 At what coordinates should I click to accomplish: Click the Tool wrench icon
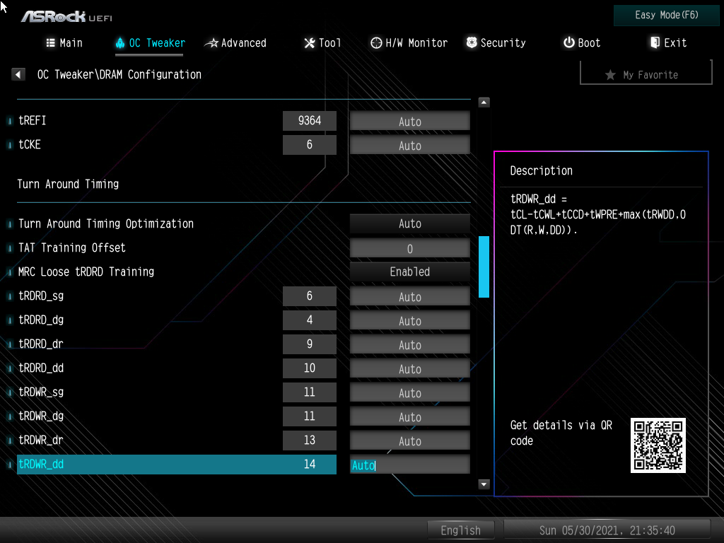point(310,43)
